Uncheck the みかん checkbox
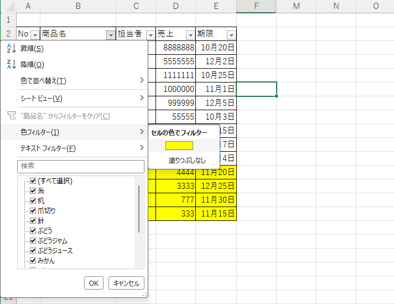The width and height of the screenshot is (394, 304). (33, 260)
